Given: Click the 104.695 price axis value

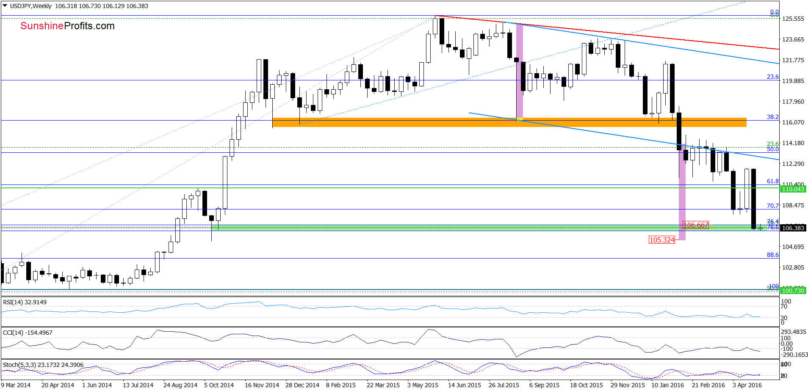Looking at the screenshot, I should [x=793, y=247].
